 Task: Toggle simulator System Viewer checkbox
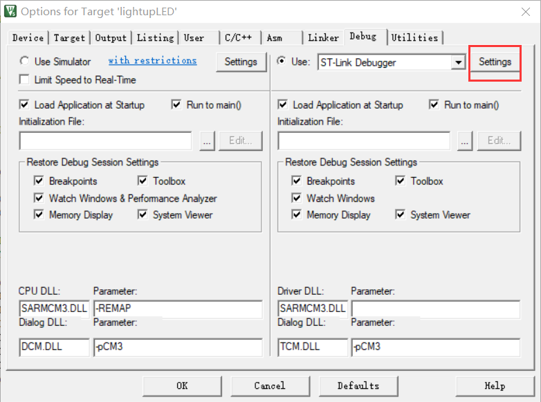tap(143, 214)
